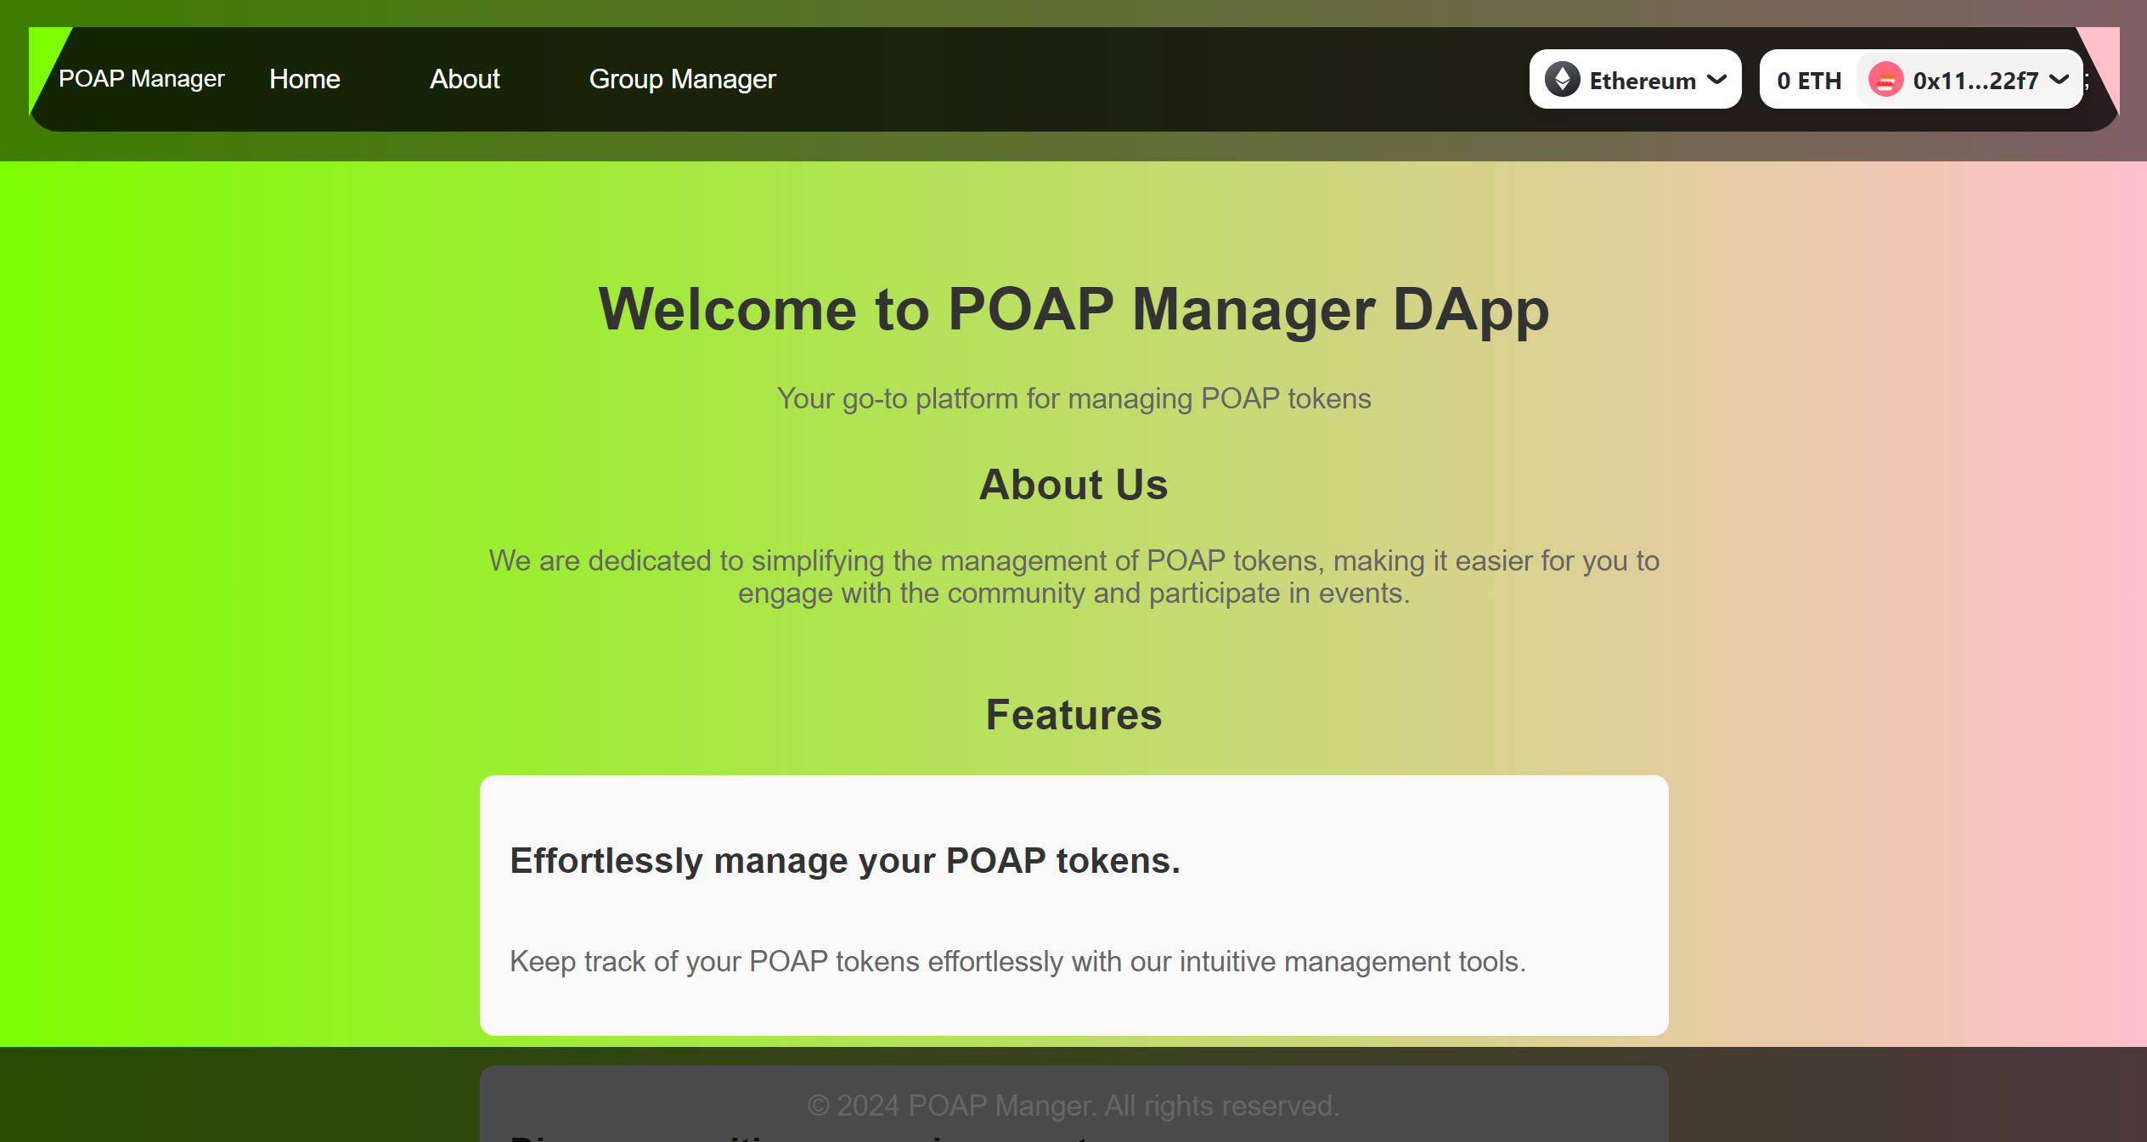Navigate to the Group Manager section
This screenshot has height=1142, width=2147.
682,79
